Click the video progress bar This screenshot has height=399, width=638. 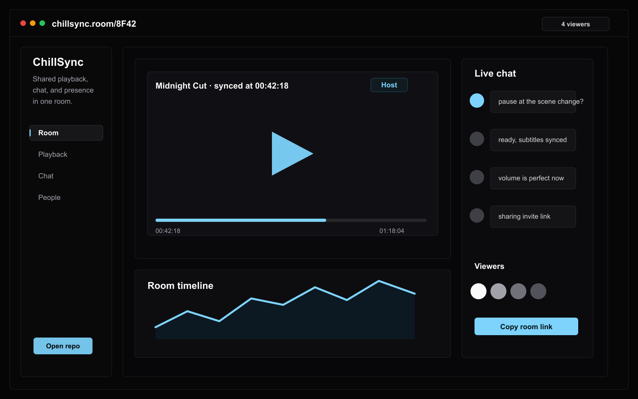(x=291, y=220)
